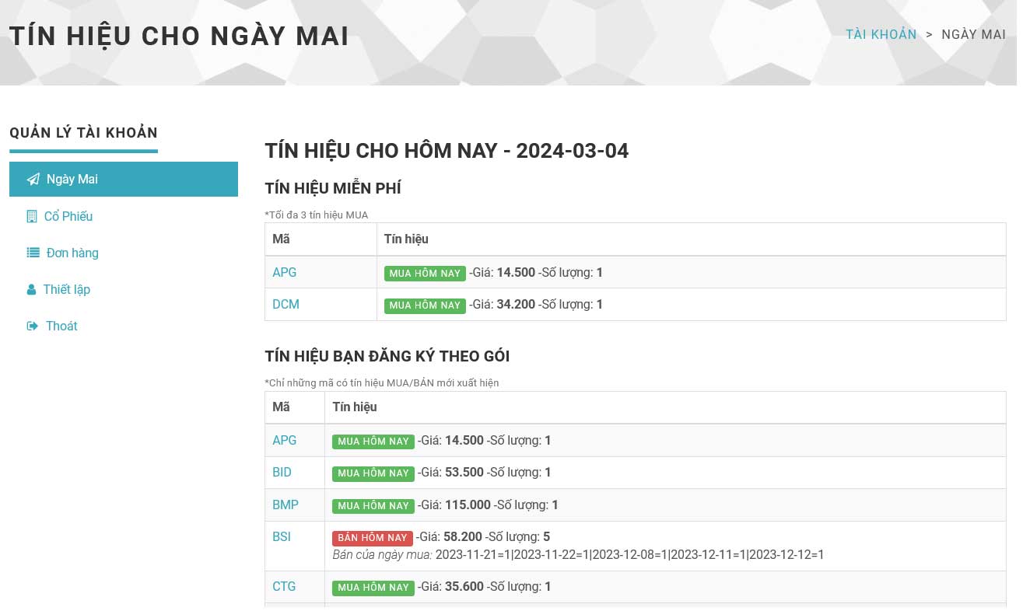
Task: Click MUA HÔM NAY badge in CTG row
Action: [373, 587]
